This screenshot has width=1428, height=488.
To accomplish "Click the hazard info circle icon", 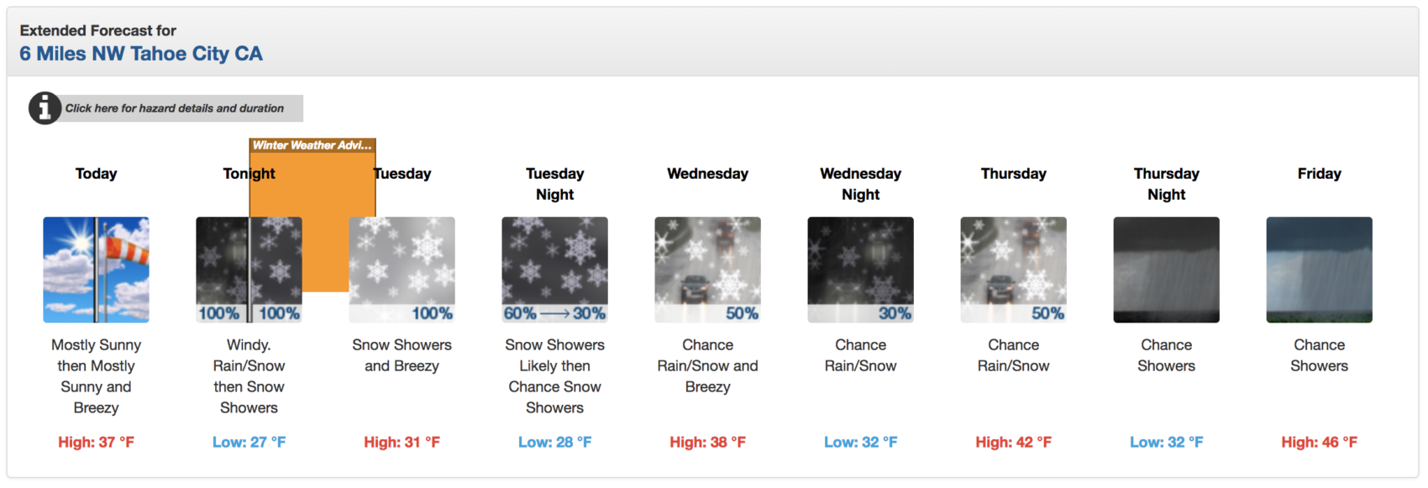I will [x=45, y=108].
